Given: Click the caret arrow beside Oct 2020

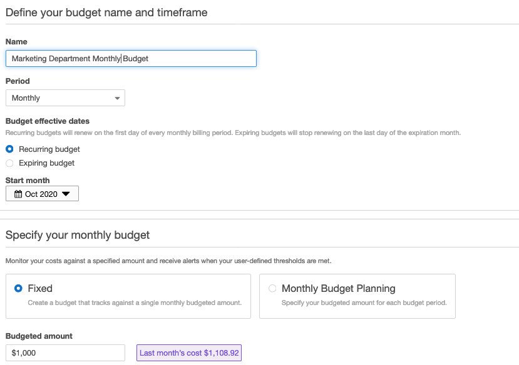Looking at the screenshot, I should pyautogui.click(x=66, y=194).
